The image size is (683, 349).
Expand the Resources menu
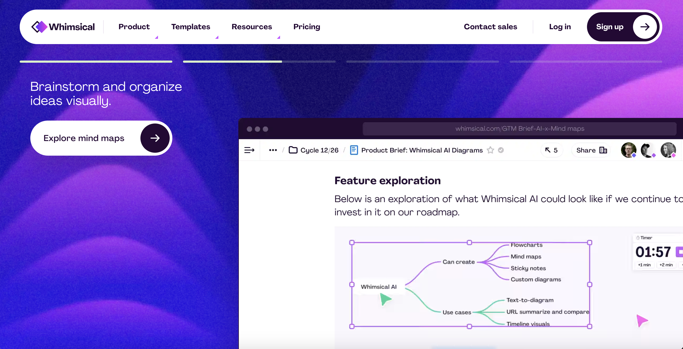(x=252, y=27)
